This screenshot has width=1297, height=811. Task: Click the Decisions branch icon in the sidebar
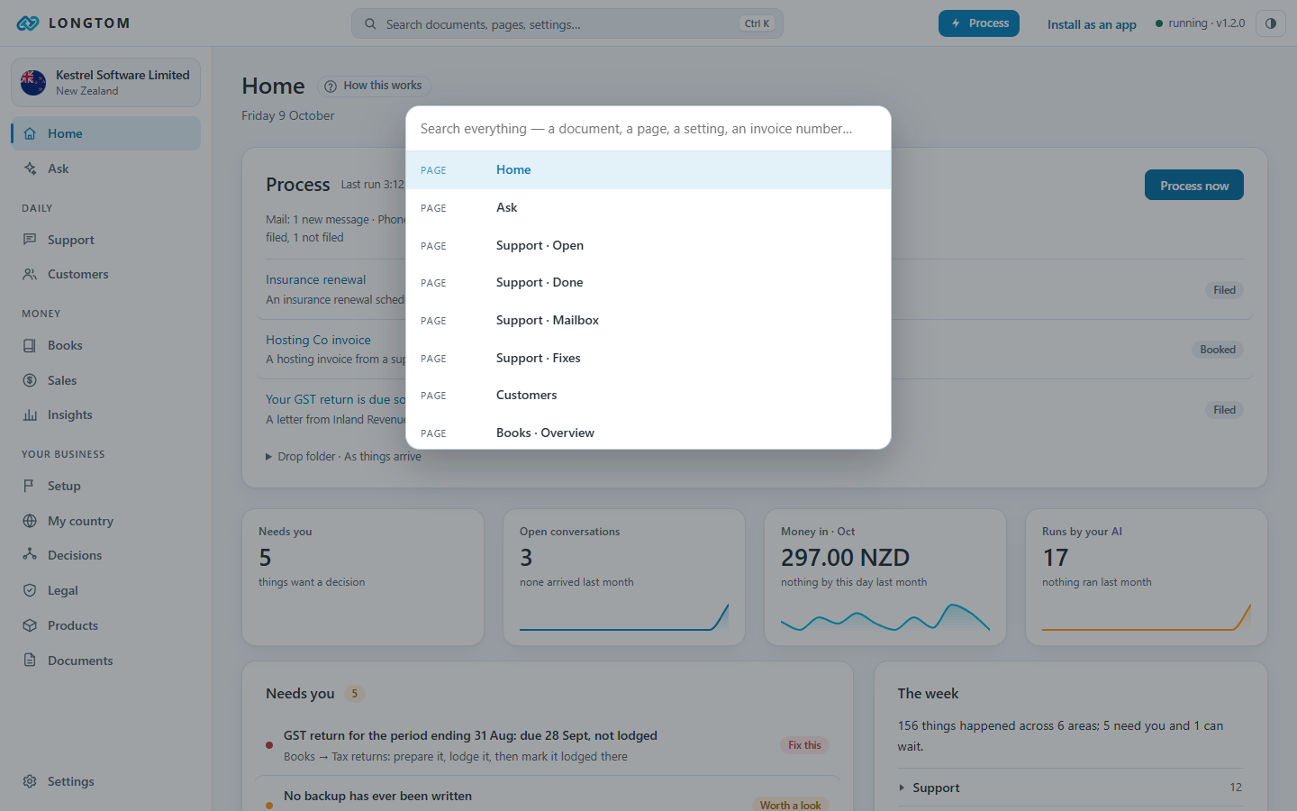pyautogui.click(x=30, y=555)
